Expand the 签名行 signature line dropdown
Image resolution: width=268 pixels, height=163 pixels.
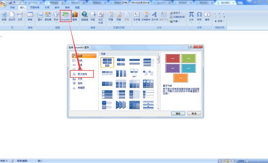181,13
